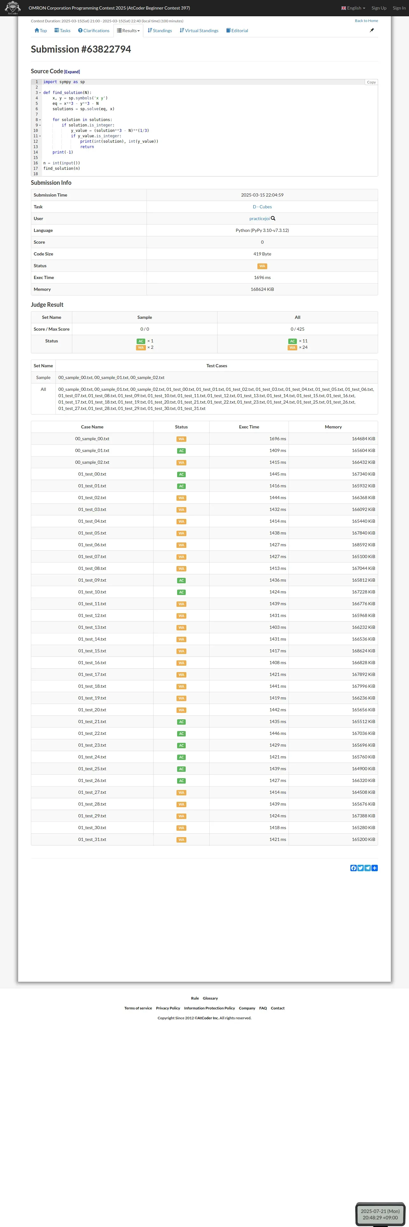The height and width of the screenshot is (1227, 409).
Task: Click the WA badge in the Submission Info Status row
Action: [262, 266]
